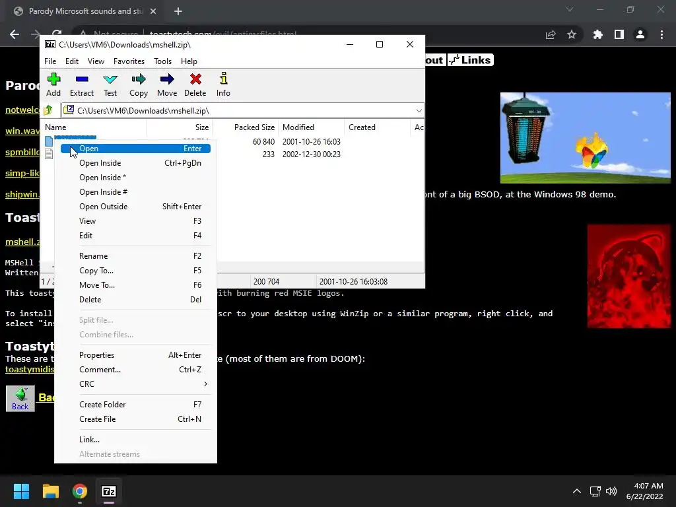Image resolution: width=676 pixels, height=507 pixels.
Task: Open the Windows Start menu
Action: [x=21, y=491]
